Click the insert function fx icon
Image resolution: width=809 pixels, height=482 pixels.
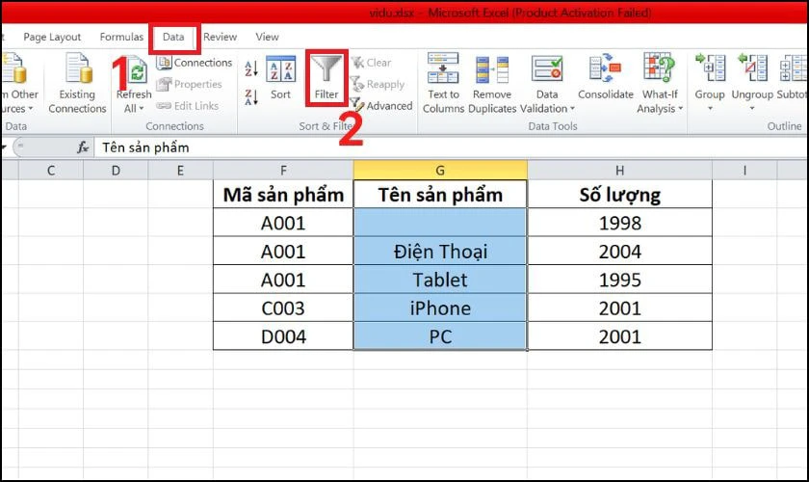pos(83,147)
